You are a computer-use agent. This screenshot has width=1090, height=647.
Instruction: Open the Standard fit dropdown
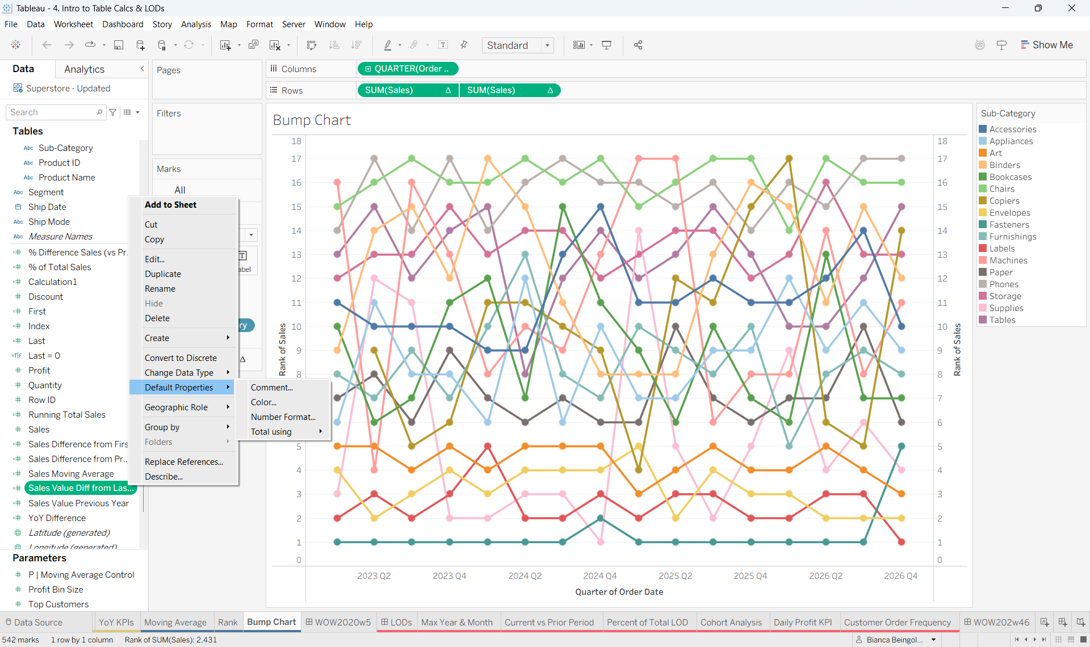(x=518, y=45)
